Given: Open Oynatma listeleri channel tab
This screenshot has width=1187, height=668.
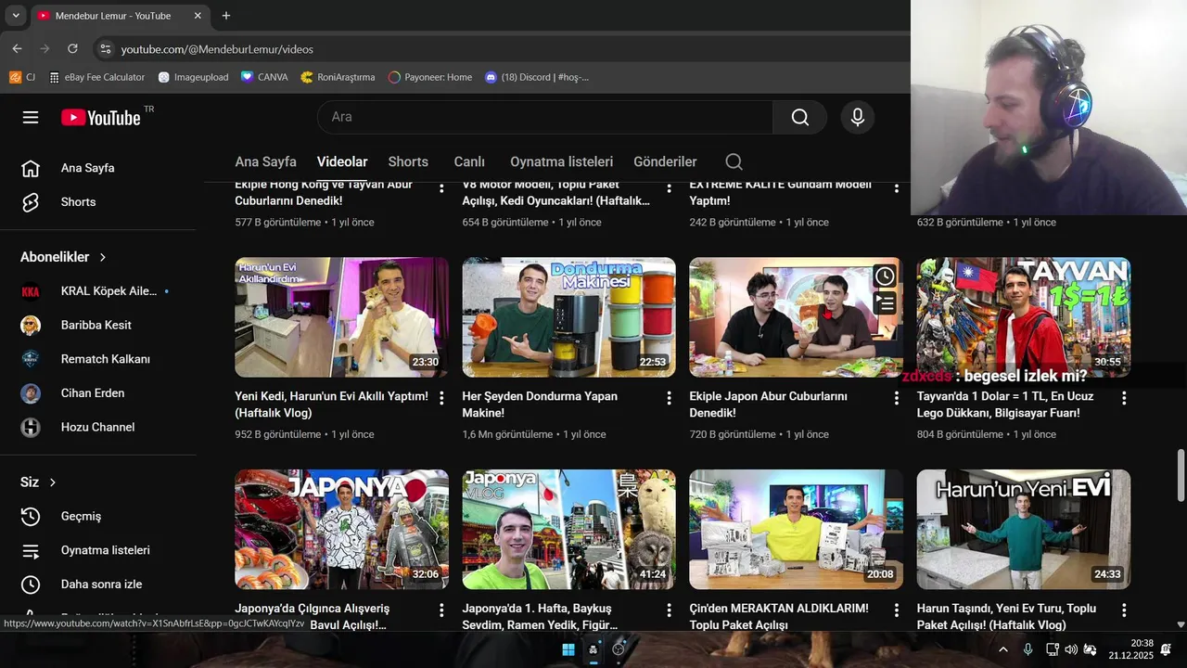Looking at the screenshot, I should 561,161.
